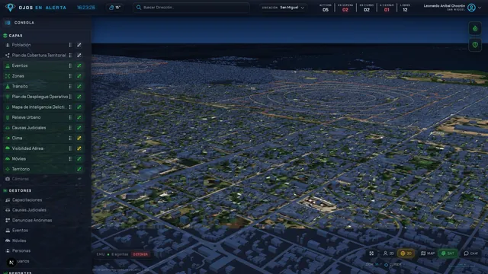
Task: Click the fullscreen map icon
Action: (371, 253)
